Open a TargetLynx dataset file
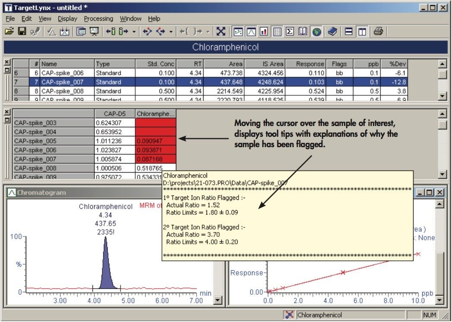The height and width of the screenshot is (322, 452). pyautogui.click(x=8, y=31)
